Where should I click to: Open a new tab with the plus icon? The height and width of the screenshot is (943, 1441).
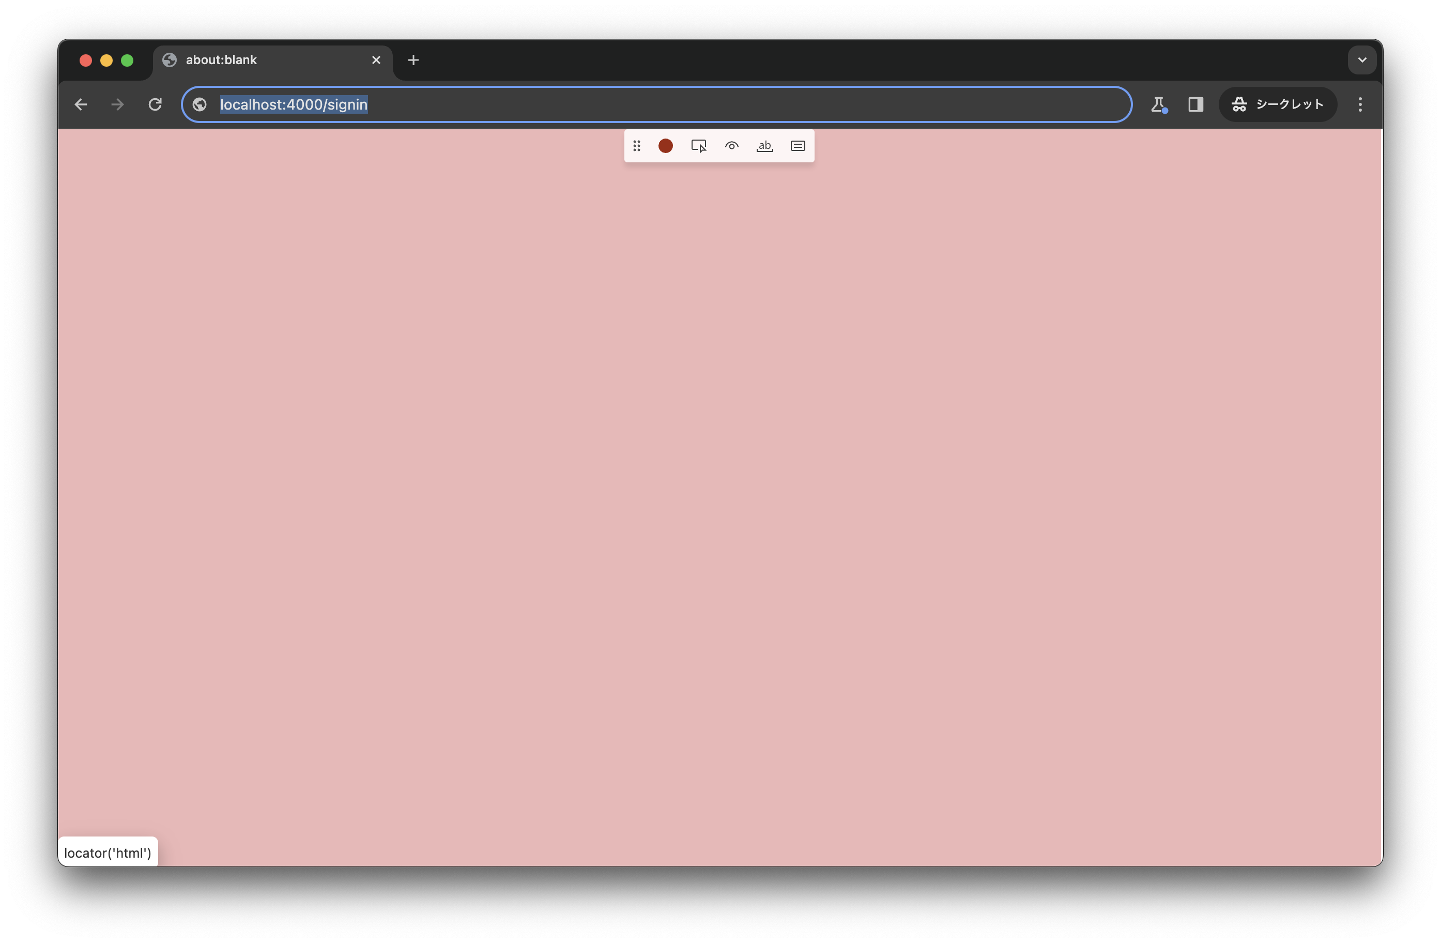(x=413, y=59)
